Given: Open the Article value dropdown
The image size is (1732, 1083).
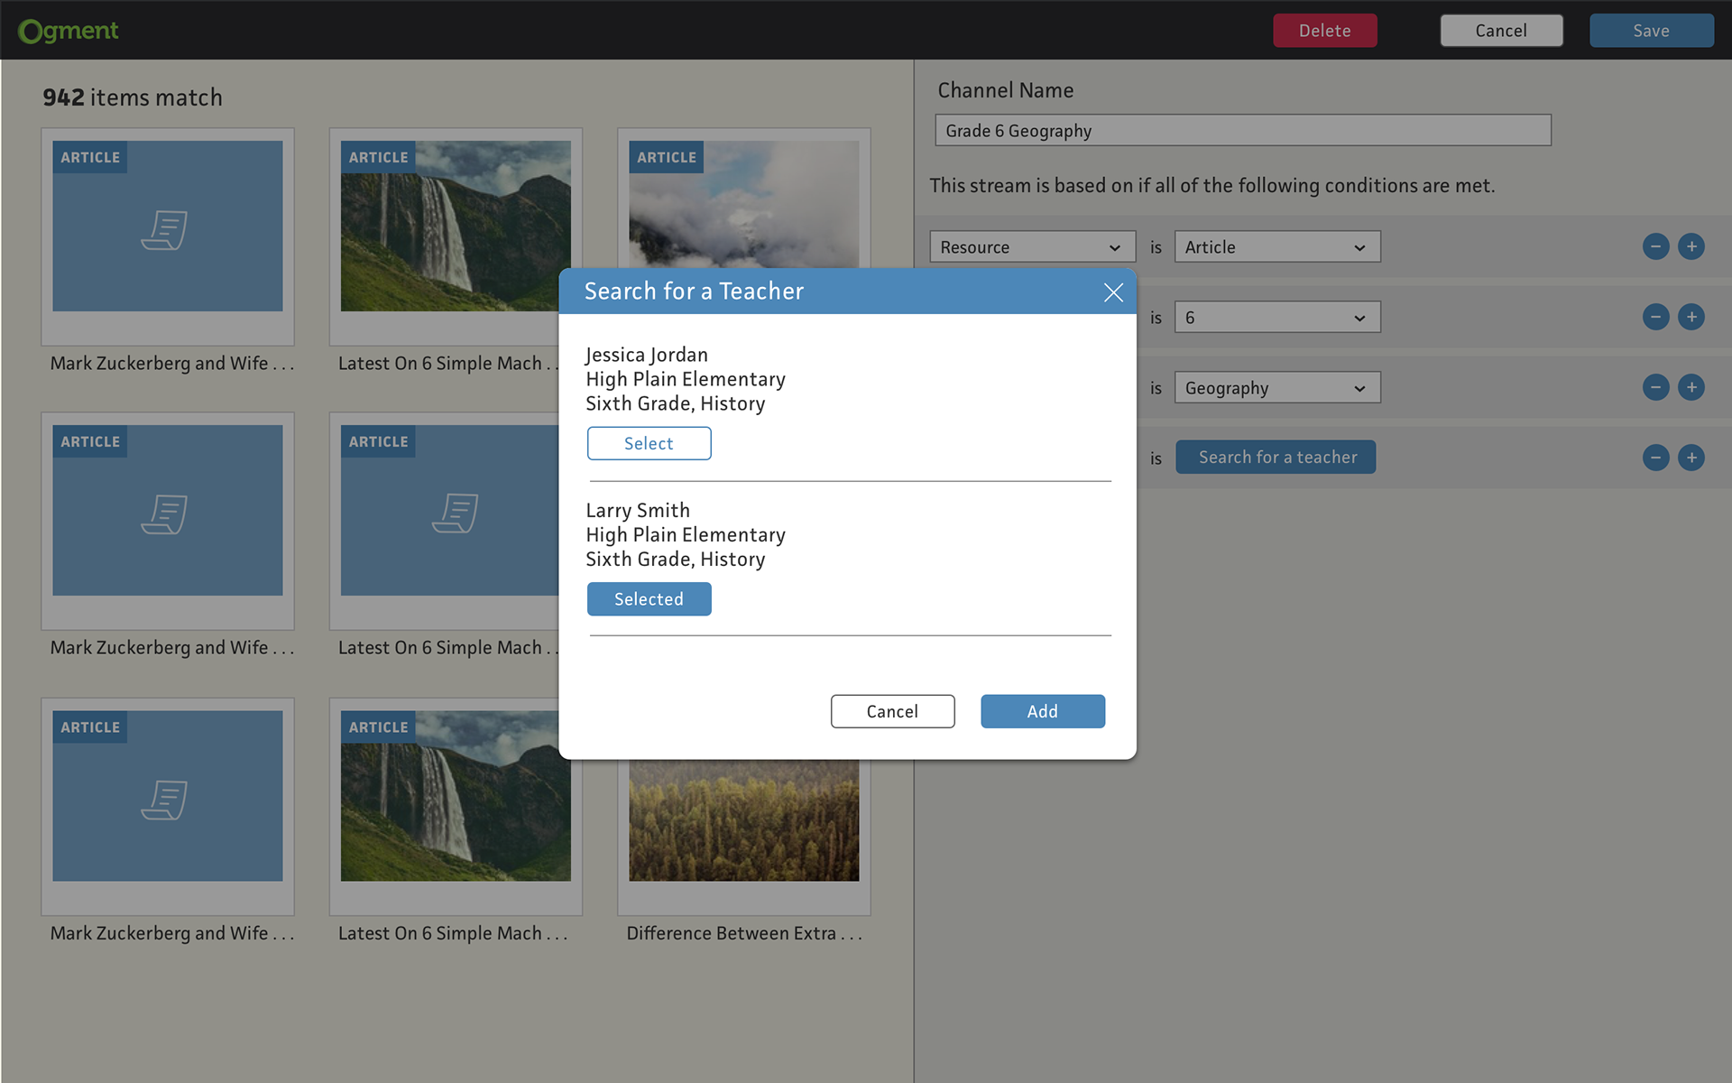Looking at the screenshot, I should tap(1276, 246).
